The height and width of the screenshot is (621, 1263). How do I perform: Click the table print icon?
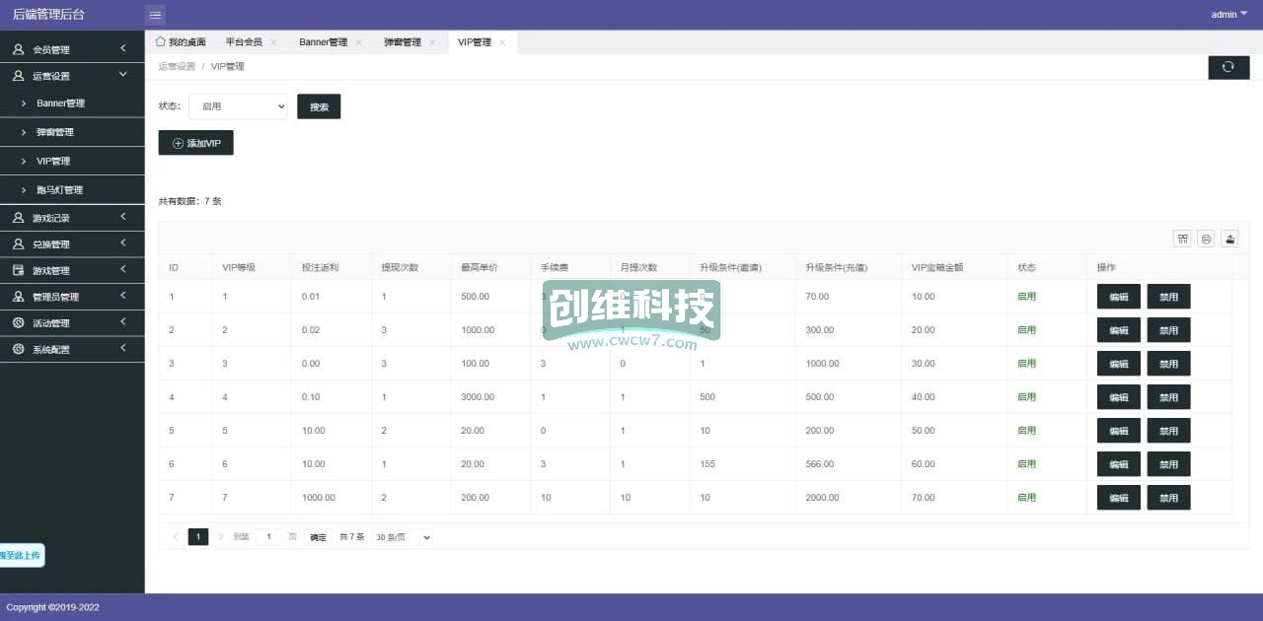1206,239
